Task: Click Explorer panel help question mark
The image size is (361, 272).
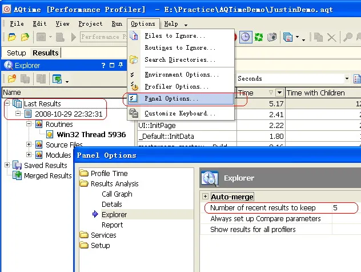Action: coord(103,66)
